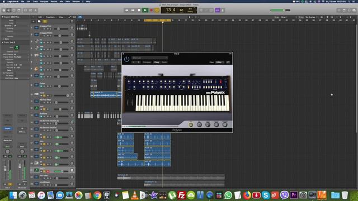
Task: Click the LCD position display 13 4
Action: (171, 10)
